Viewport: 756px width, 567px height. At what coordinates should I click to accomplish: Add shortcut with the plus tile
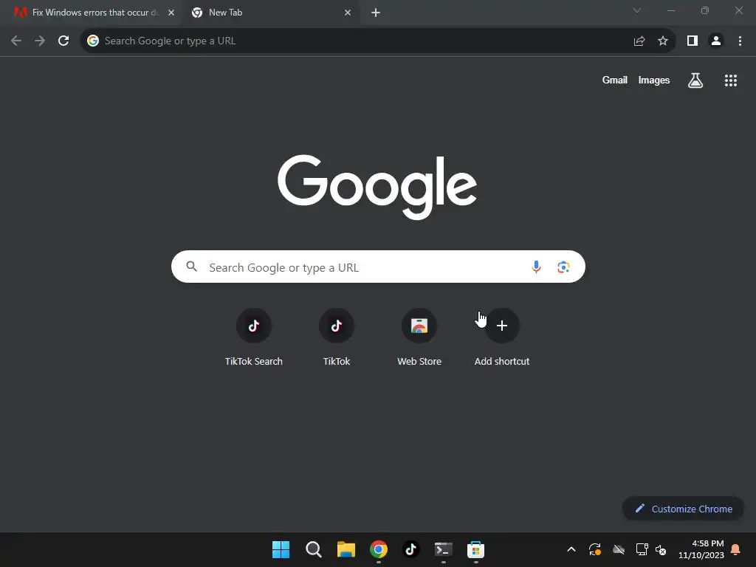pos(502,337)
